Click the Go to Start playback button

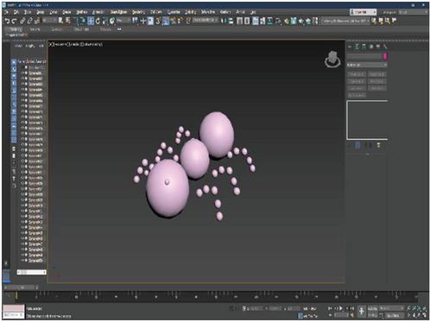tap(330, 308)
